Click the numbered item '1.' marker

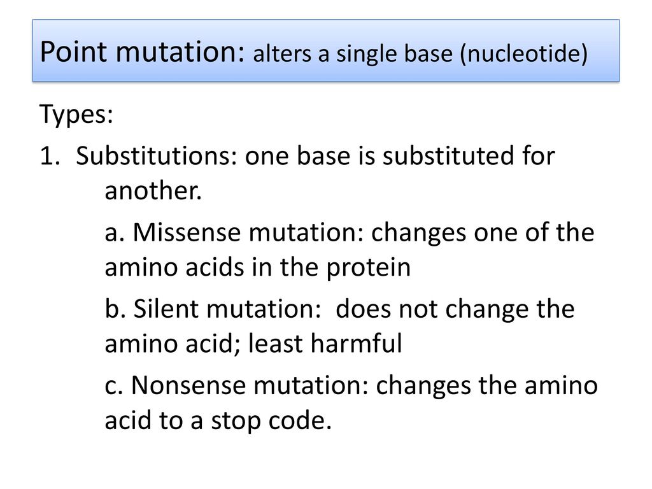point(50,156)
